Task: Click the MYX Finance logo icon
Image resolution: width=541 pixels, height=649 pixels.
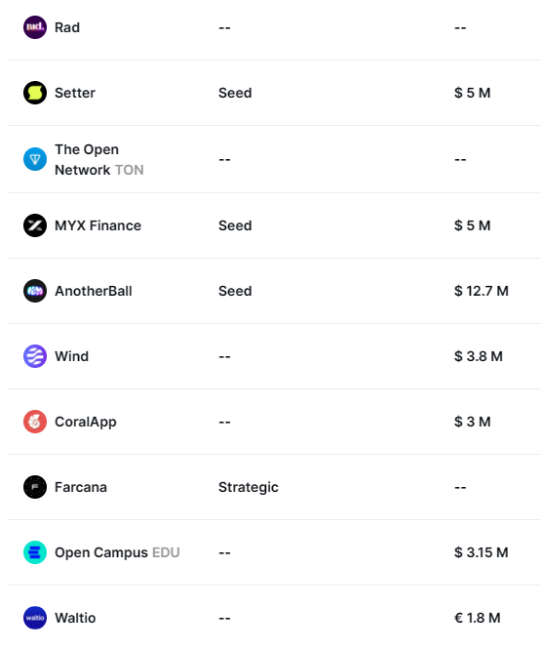Action: point(35,225)
